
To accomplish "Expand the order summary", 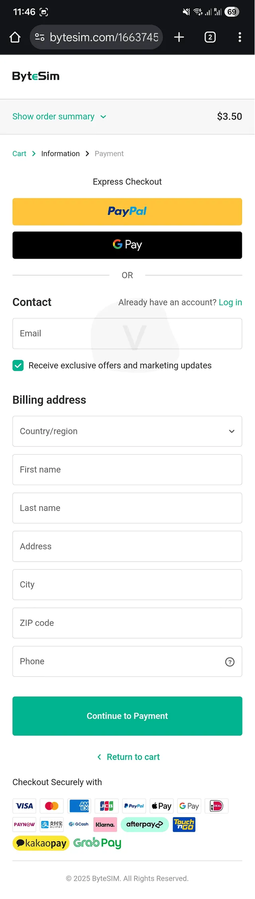I will point(59,116).
